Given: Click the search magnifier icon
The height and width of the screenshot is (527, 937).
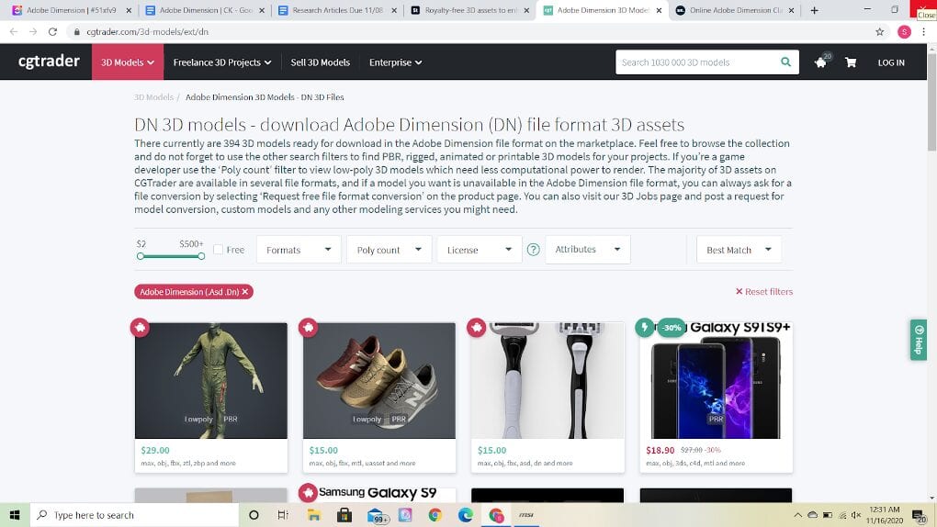Looking at the screenshot, I should point(785,62).
